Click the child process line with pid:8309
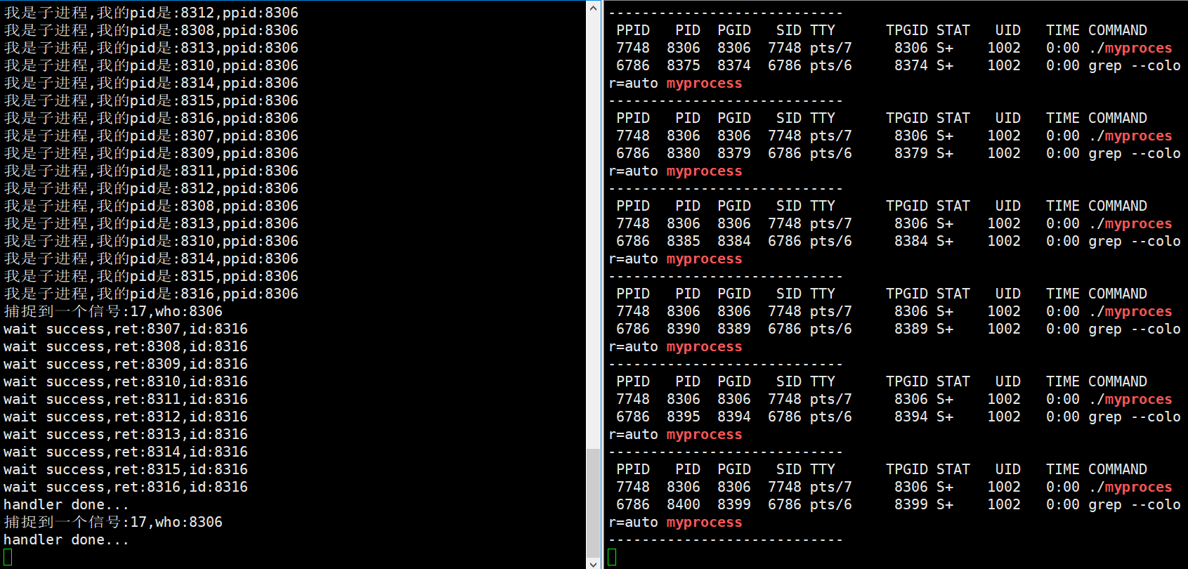Viewport: 1188px width, 569px height. coord(151,153)
